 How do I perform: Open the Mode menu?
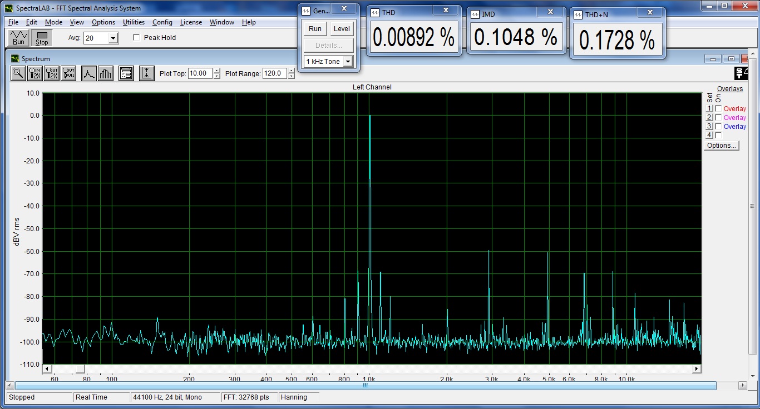click(54, 22)
